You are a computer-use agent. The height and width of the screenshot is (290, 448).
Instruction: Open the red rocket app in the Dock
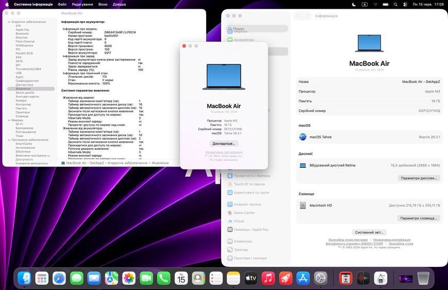[286, 278]
